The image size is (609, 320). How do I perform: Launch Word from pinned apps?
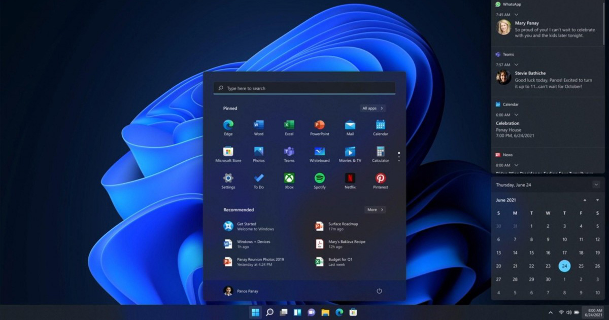[x=259, y=127]
